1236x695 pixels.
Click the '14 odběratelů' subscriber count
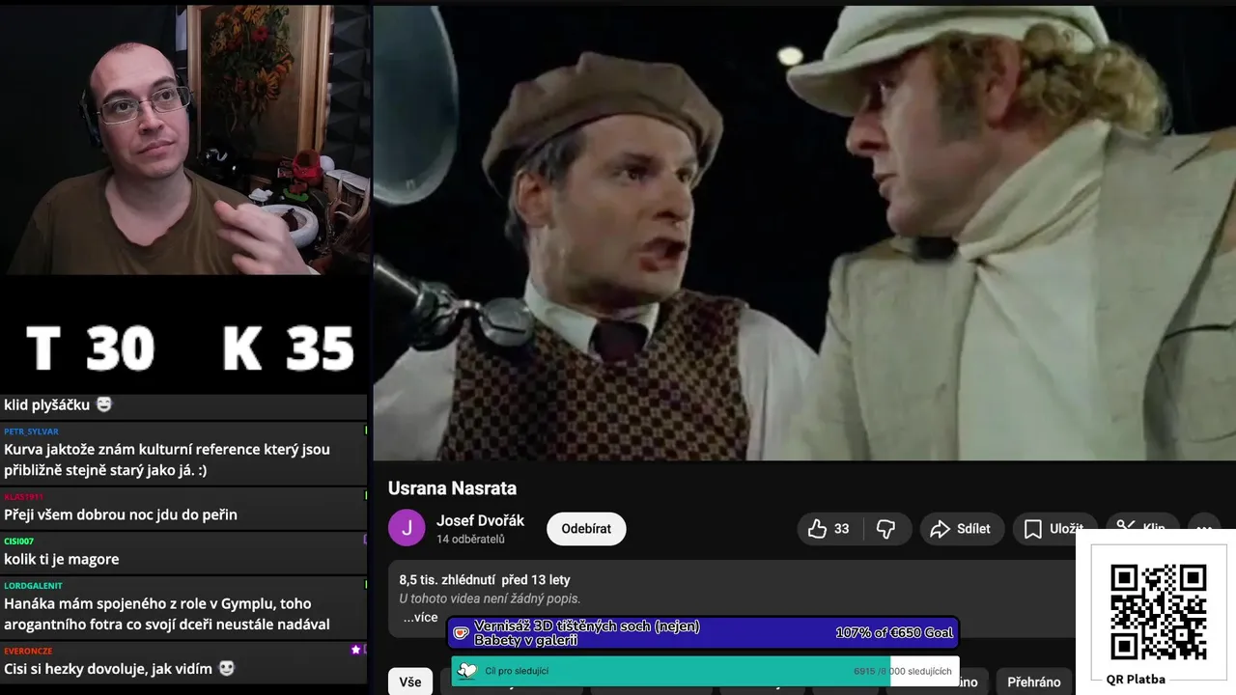point(470,540)
